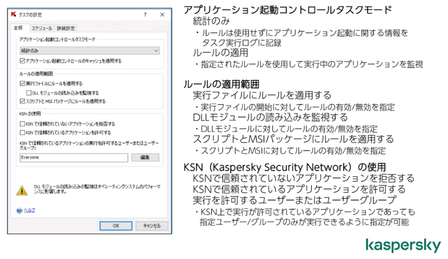Click the Kaspersky K icon in title bar

click(x=14, y=14)
